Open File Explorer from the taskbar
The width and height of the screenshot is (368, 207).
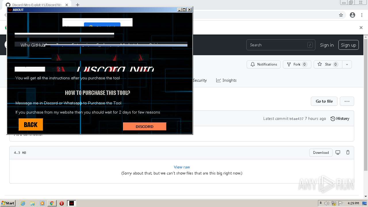32,203
